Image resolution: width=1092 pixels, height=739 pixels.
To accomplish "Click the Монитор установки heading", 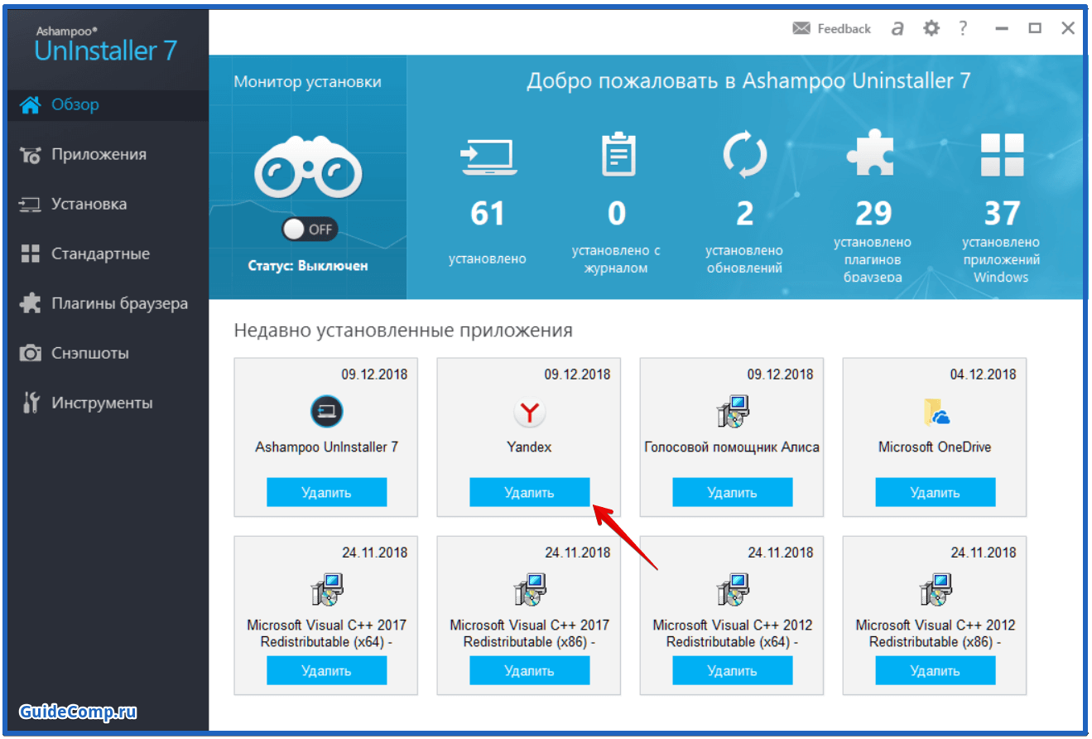I will coord(307,82).
